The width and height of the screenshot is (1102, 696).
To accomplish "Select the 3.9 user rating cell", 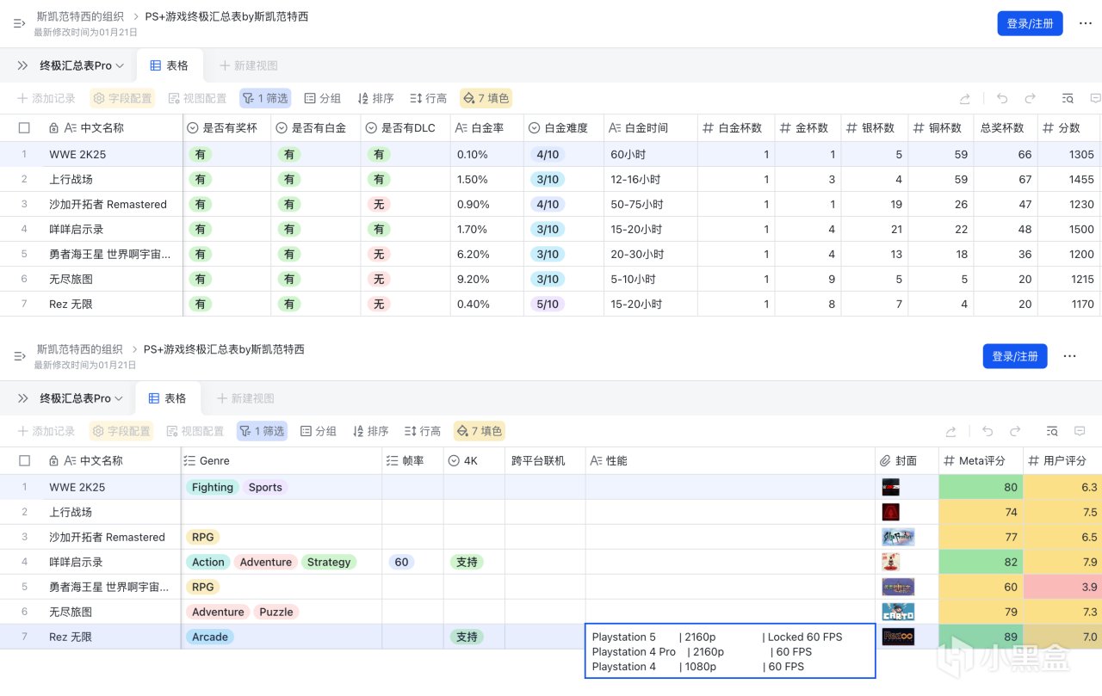I will tap(1062, 587).
